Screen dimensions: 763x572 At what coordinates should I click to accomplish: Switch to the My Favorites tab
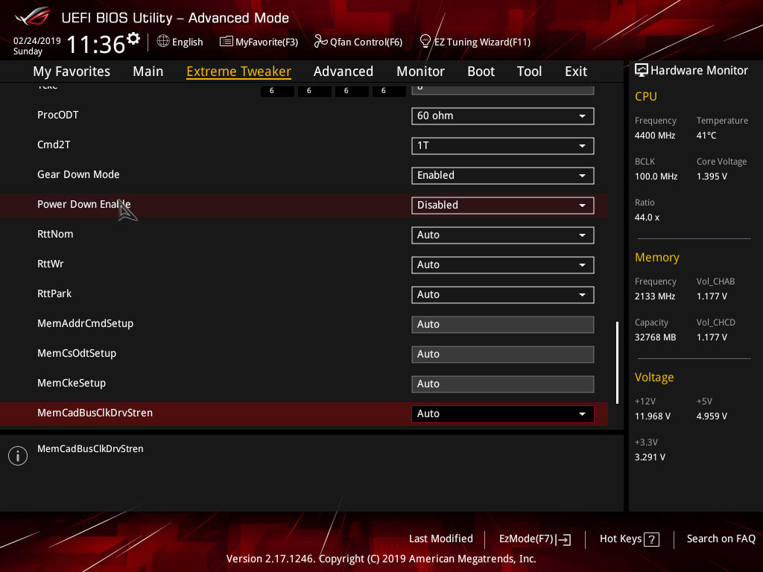[x=72, y=71]
